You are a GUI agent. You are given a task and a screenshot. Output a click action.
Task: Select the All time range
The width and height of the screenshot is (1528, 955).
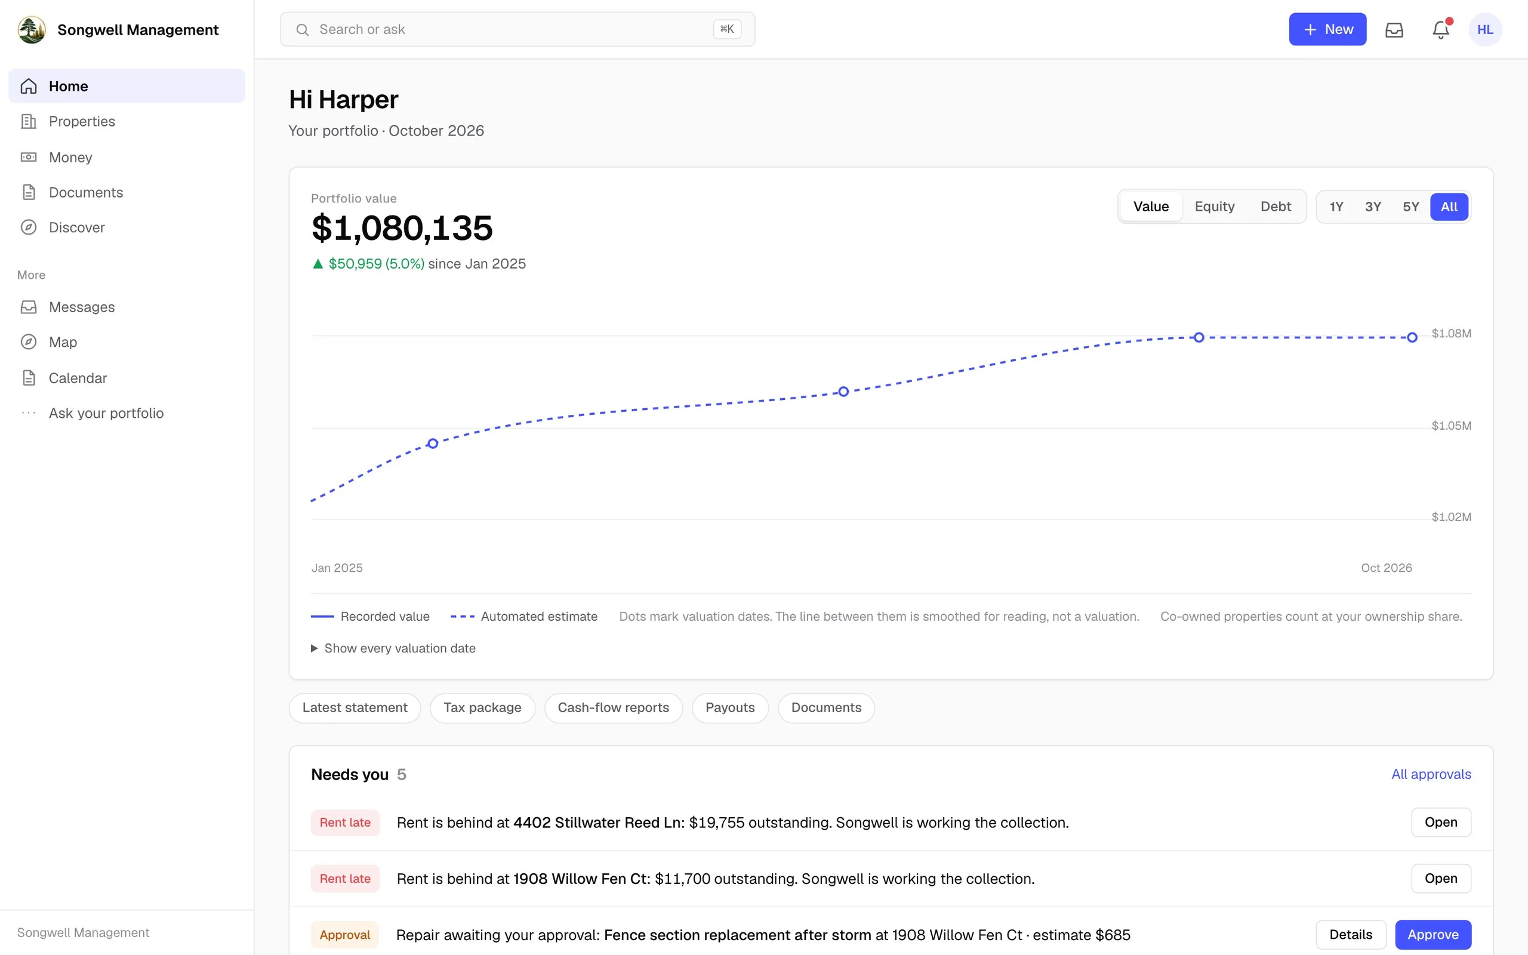tap(1449, 207)
